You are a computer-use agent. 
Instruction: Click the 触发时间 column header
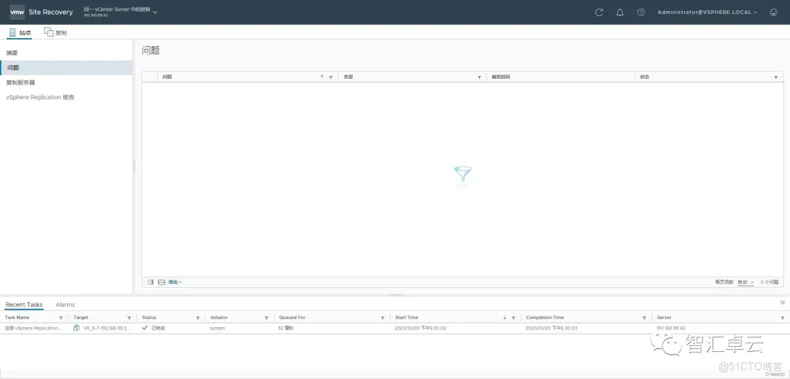pyautogui.click(x=501, y=77)
